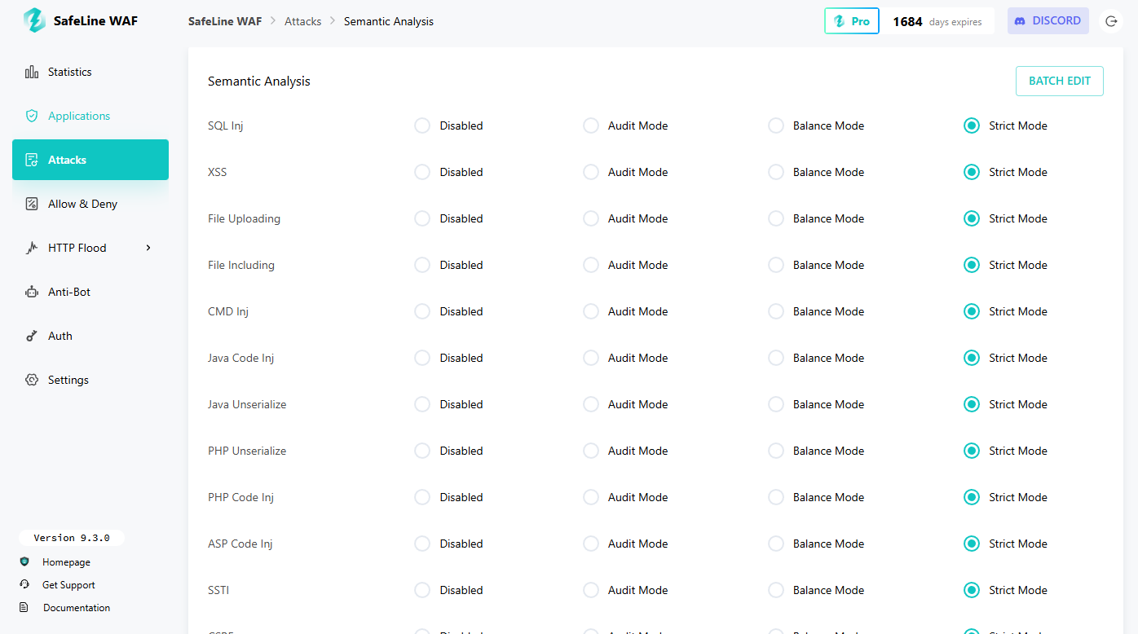1138x634 pixels.
Task: Click the logout icon in the header
Action: point(1111,21)
